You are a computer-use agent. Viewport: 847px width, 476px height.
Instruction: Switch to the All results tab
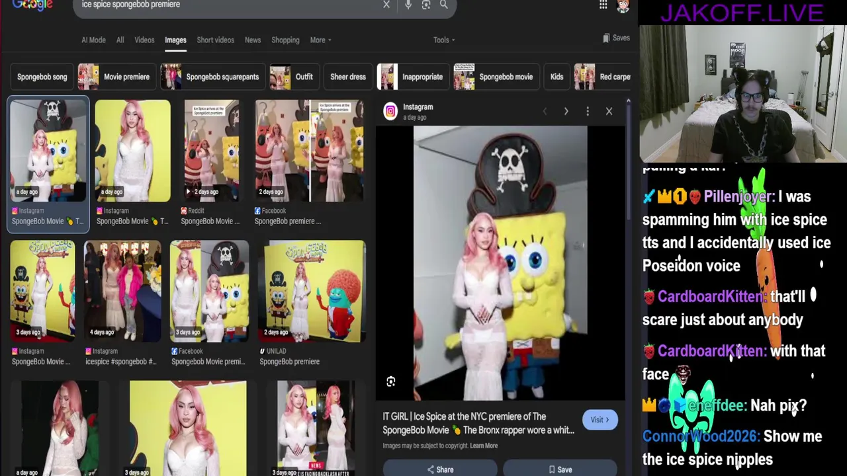pyautogui.click(x=120, y=40)
